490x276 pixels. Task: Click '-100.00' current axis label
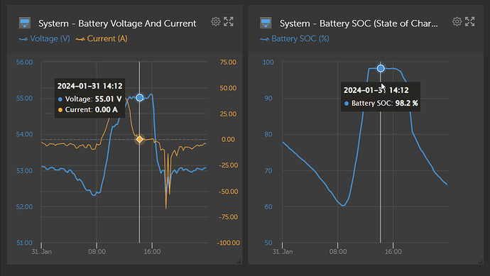pyautogui.click(x=229, y=243)
